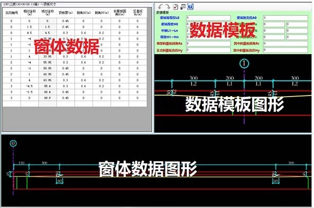Select the L1→Ln label text
The image size is (314, 208).
point(169,31)
